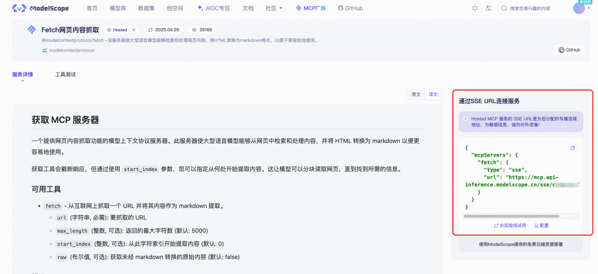
Task: Open GitHub repository button in header card
Action: (569, 50)
